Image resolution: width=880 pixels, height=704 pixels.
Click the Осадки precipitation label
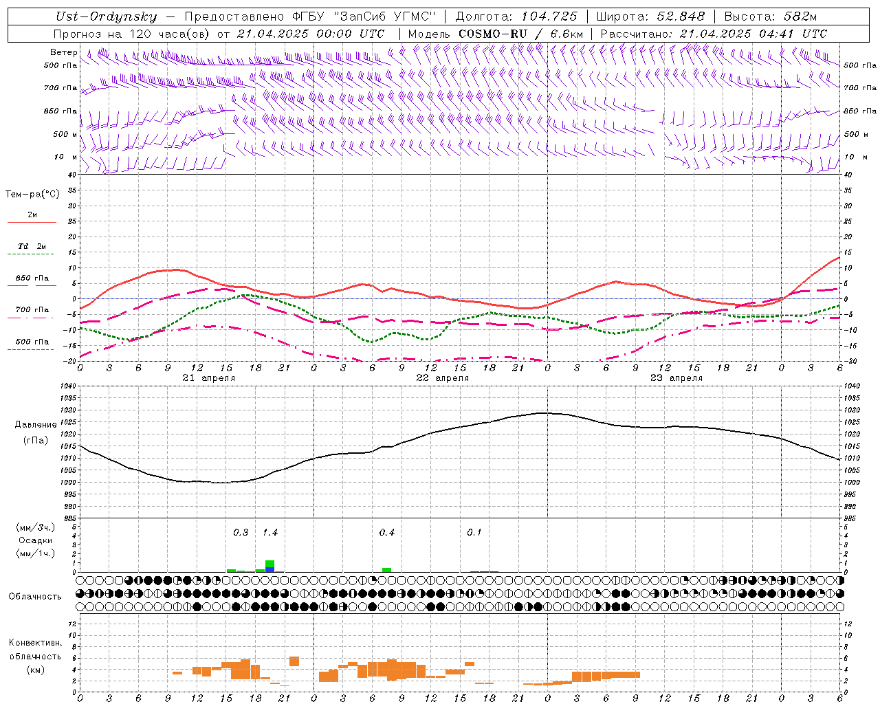[x=36, y=540]
